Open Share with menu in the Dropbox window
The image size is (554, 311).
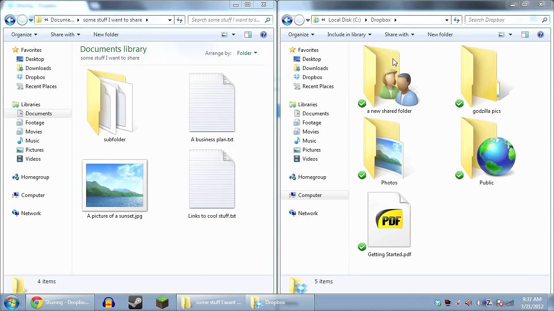(x=399, y=35)
